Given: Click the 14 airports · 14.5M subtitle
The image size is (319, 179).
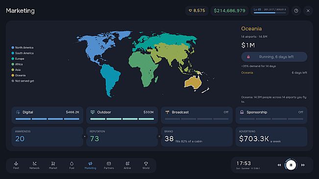Looking at the screenshot, I should [254, 37].
